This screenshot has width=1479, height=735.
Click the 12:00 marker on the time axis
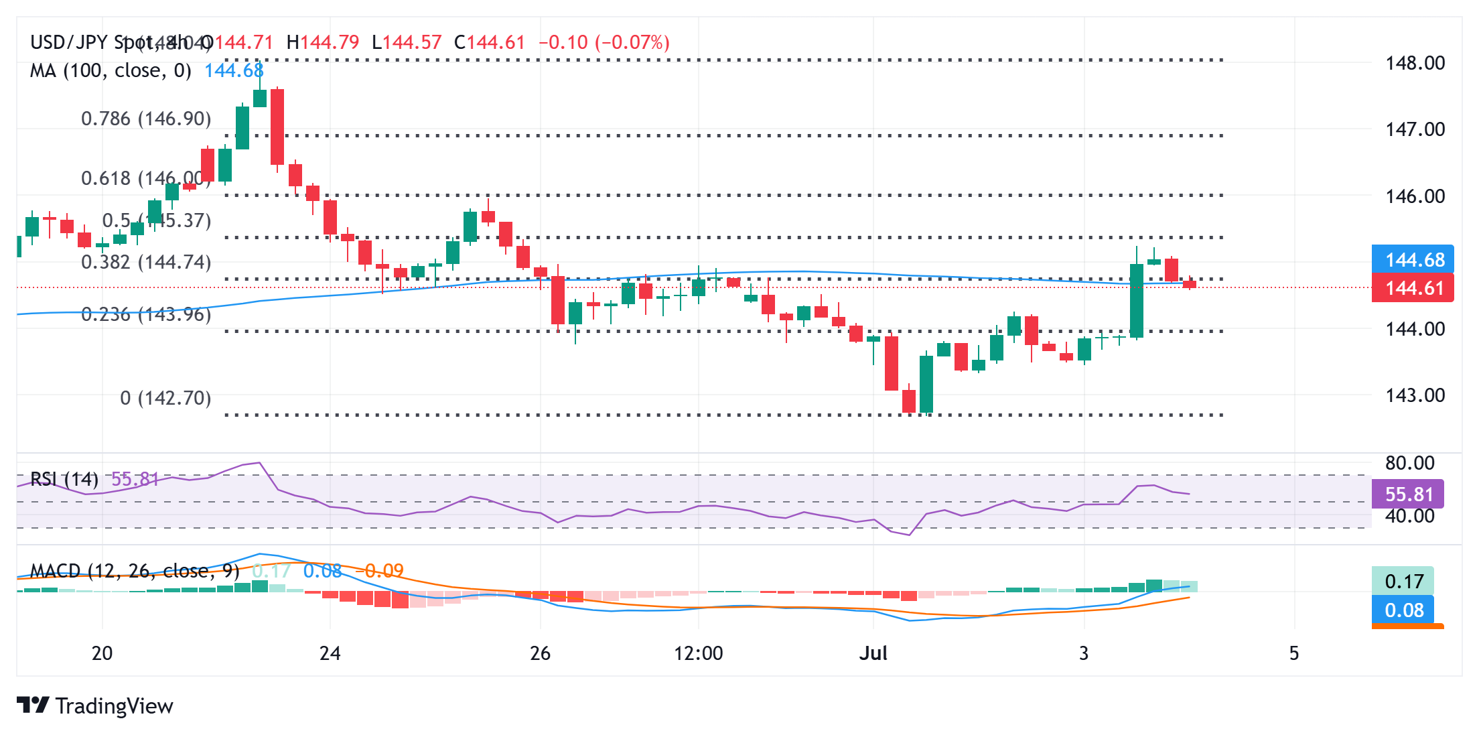click(699, 653)
